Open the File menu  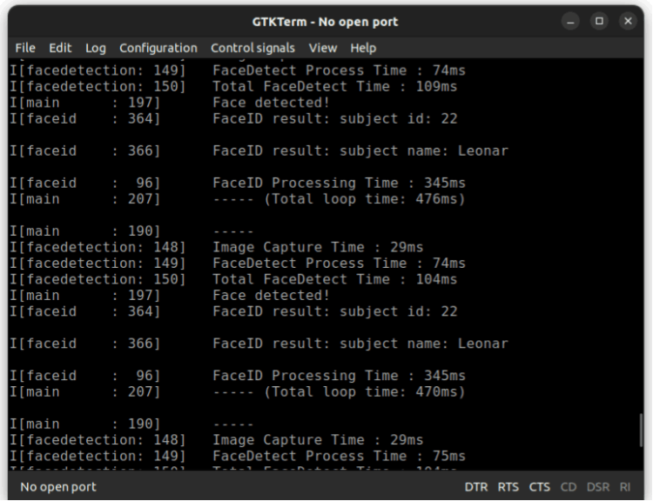(x=25, y=48)
